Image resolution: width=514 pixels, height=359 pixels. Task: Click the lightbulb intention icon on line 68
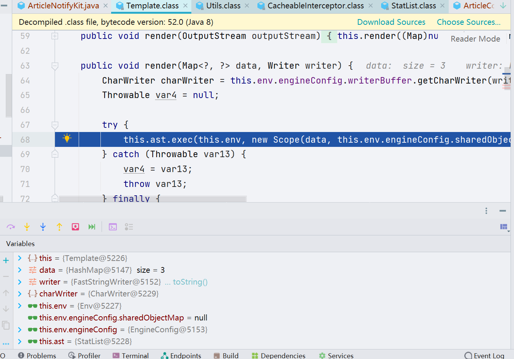tap(67, 138)
